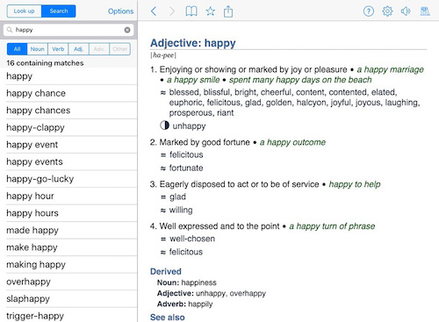Open the book icon in toolbar

click(x=191, y=11)
